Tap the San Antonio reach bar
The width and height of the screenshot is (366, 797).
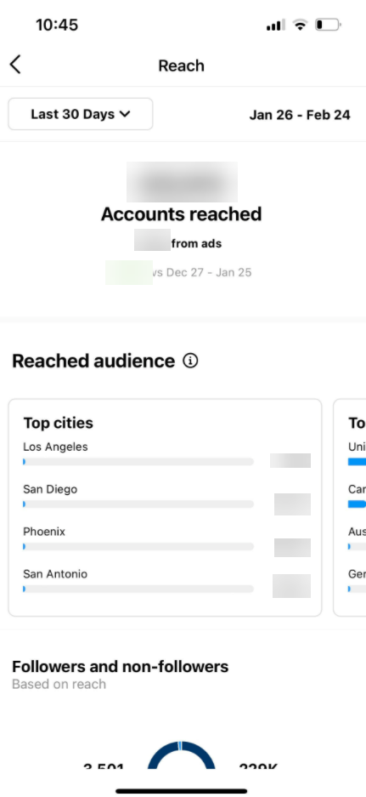tap(138, 589)
